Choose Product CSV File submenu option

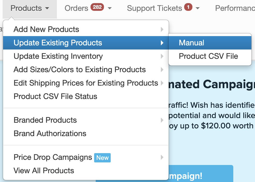208,56
